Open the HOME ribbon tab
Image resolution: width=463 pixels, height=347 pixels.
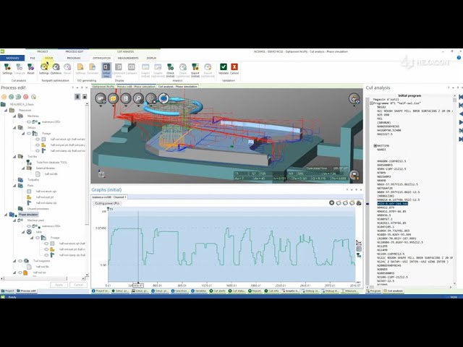tap(49, 58)
